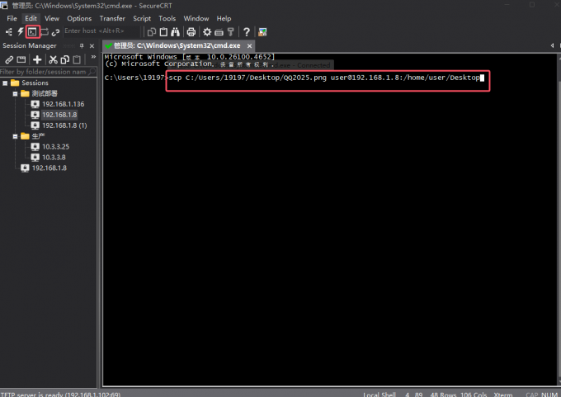The height and width of the screenshot is (397, 561).
Task: Create new session with plus icon
Action: tap(37, 59)
